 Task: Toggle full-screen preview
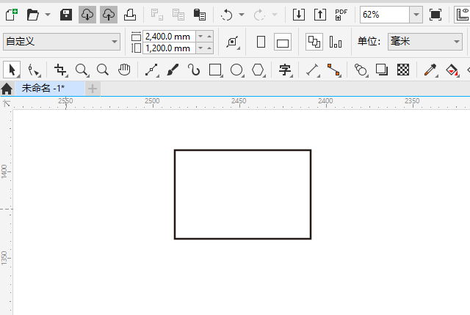(435, 15)
